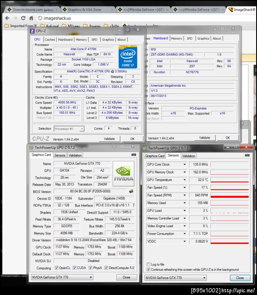The image size is (257, 295).
Task: Open the GPU Temperature sensor dropdown
Action: click(x=185, y=180)
